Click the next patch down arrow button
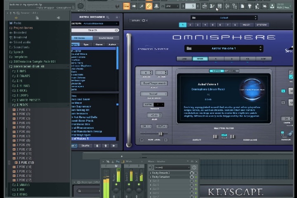The width and height of the screenshot is (297, 198). coord(97,146)
